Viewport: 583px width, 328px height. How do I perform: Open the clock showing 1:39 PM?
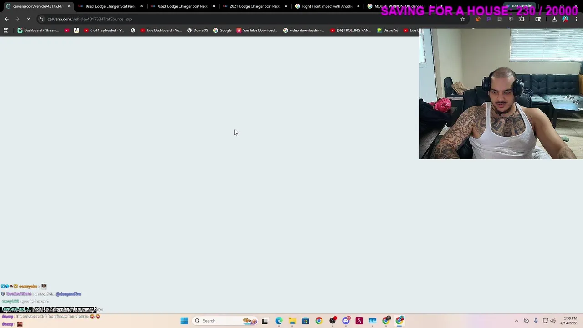pos(570,321)
